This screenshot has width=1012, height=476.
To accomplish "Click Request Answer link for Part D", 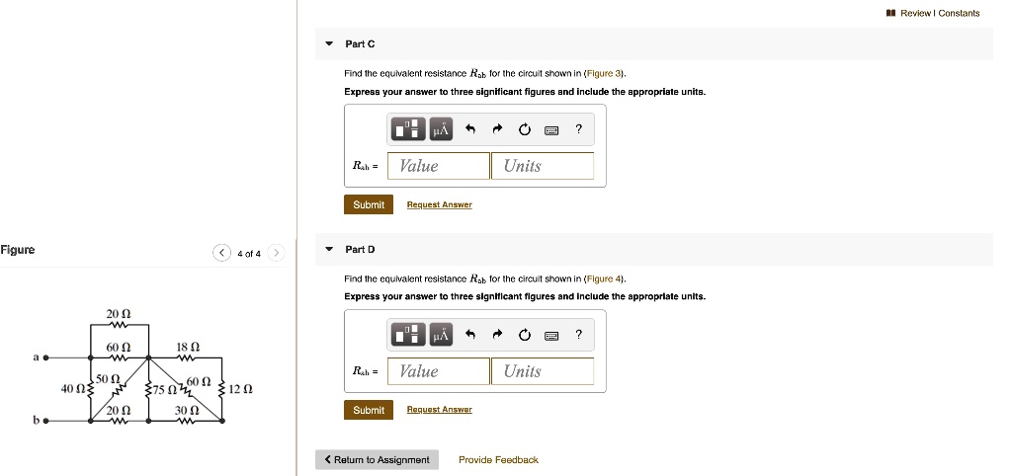I will click(x=439, y=410).
